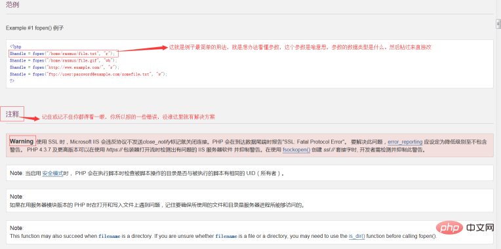Click the scrollbar thumb on the right

point(498,24)
